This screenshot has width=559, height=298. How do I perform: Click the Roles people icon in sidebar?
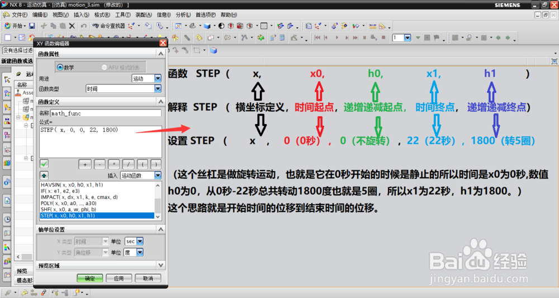tap(7, 261)
